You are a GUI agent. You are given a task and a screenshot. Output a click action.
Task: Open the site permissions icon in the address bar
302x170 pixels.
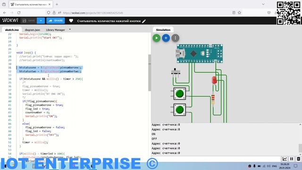(59, 13)
